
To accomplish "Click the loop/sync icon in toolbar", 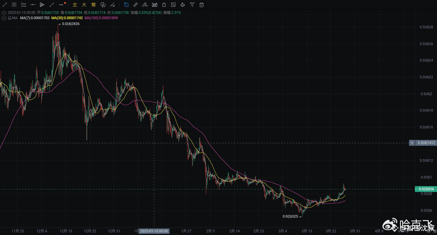I will click(x=103, y=5).
